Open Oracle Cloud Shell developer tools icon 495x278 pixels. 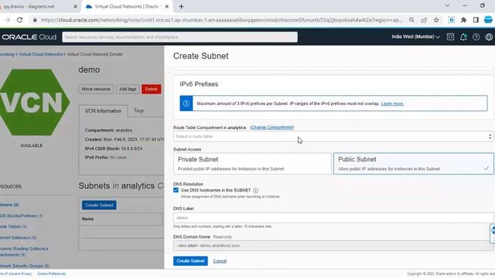(x=450, y=37)
